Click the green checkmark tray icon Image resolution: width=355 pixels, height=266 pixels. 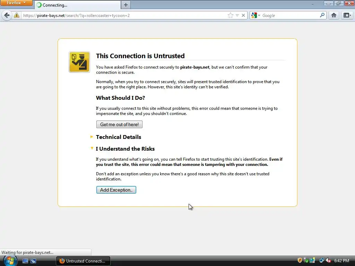[x=306, y=260]
